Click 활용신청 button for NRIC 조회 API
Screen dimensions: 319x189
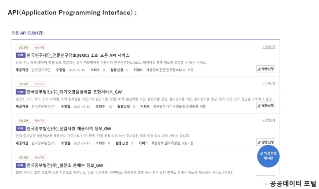(x=265, y=69)
